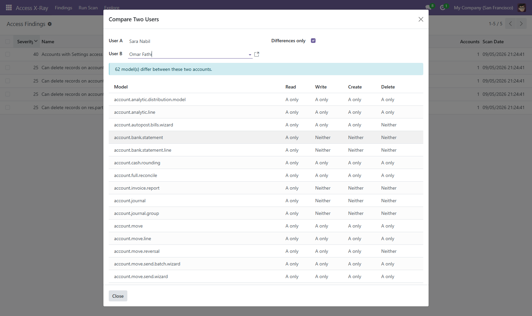Click the user avatar picture
This screenshot has width=532, height=316.
(522, 8)
